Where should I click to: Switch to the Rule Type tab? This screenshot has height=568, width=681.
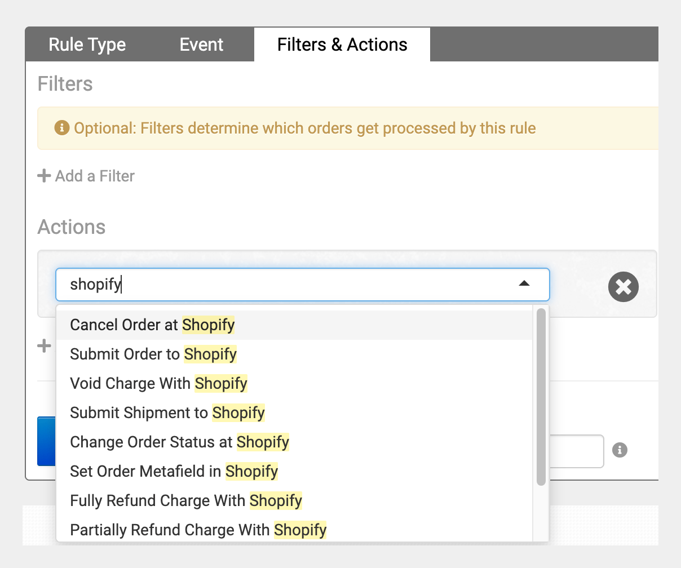coord(87,45)
